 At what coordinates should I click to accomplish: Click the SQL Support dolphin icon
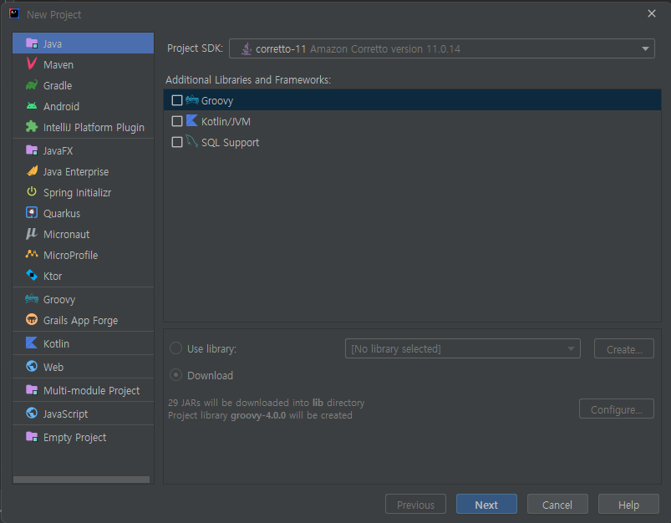coord(192,141)
